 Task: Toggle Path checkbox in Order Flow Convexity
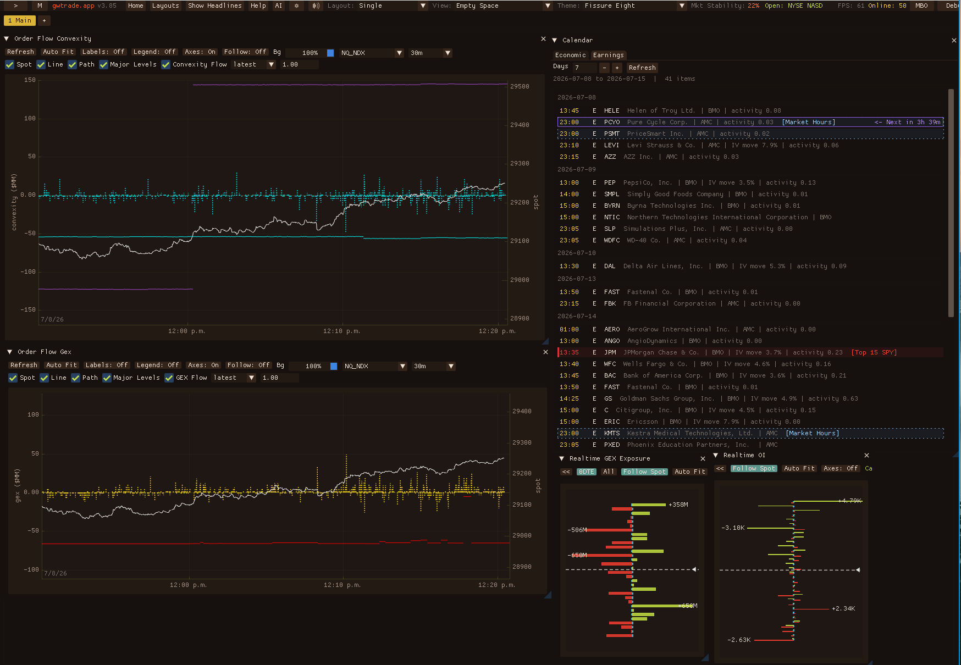click(x=73, y=65)
